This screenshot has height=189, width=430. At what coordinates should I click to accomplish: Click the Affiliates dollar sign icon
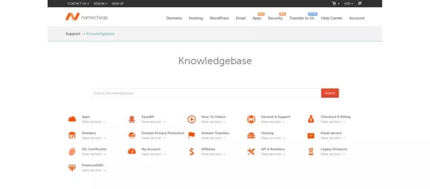[191, 152]
